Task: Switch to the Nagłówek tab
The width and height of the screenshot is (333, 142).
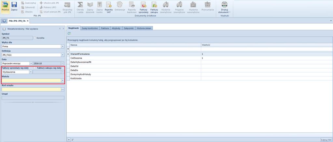Action: pos(74,28)
